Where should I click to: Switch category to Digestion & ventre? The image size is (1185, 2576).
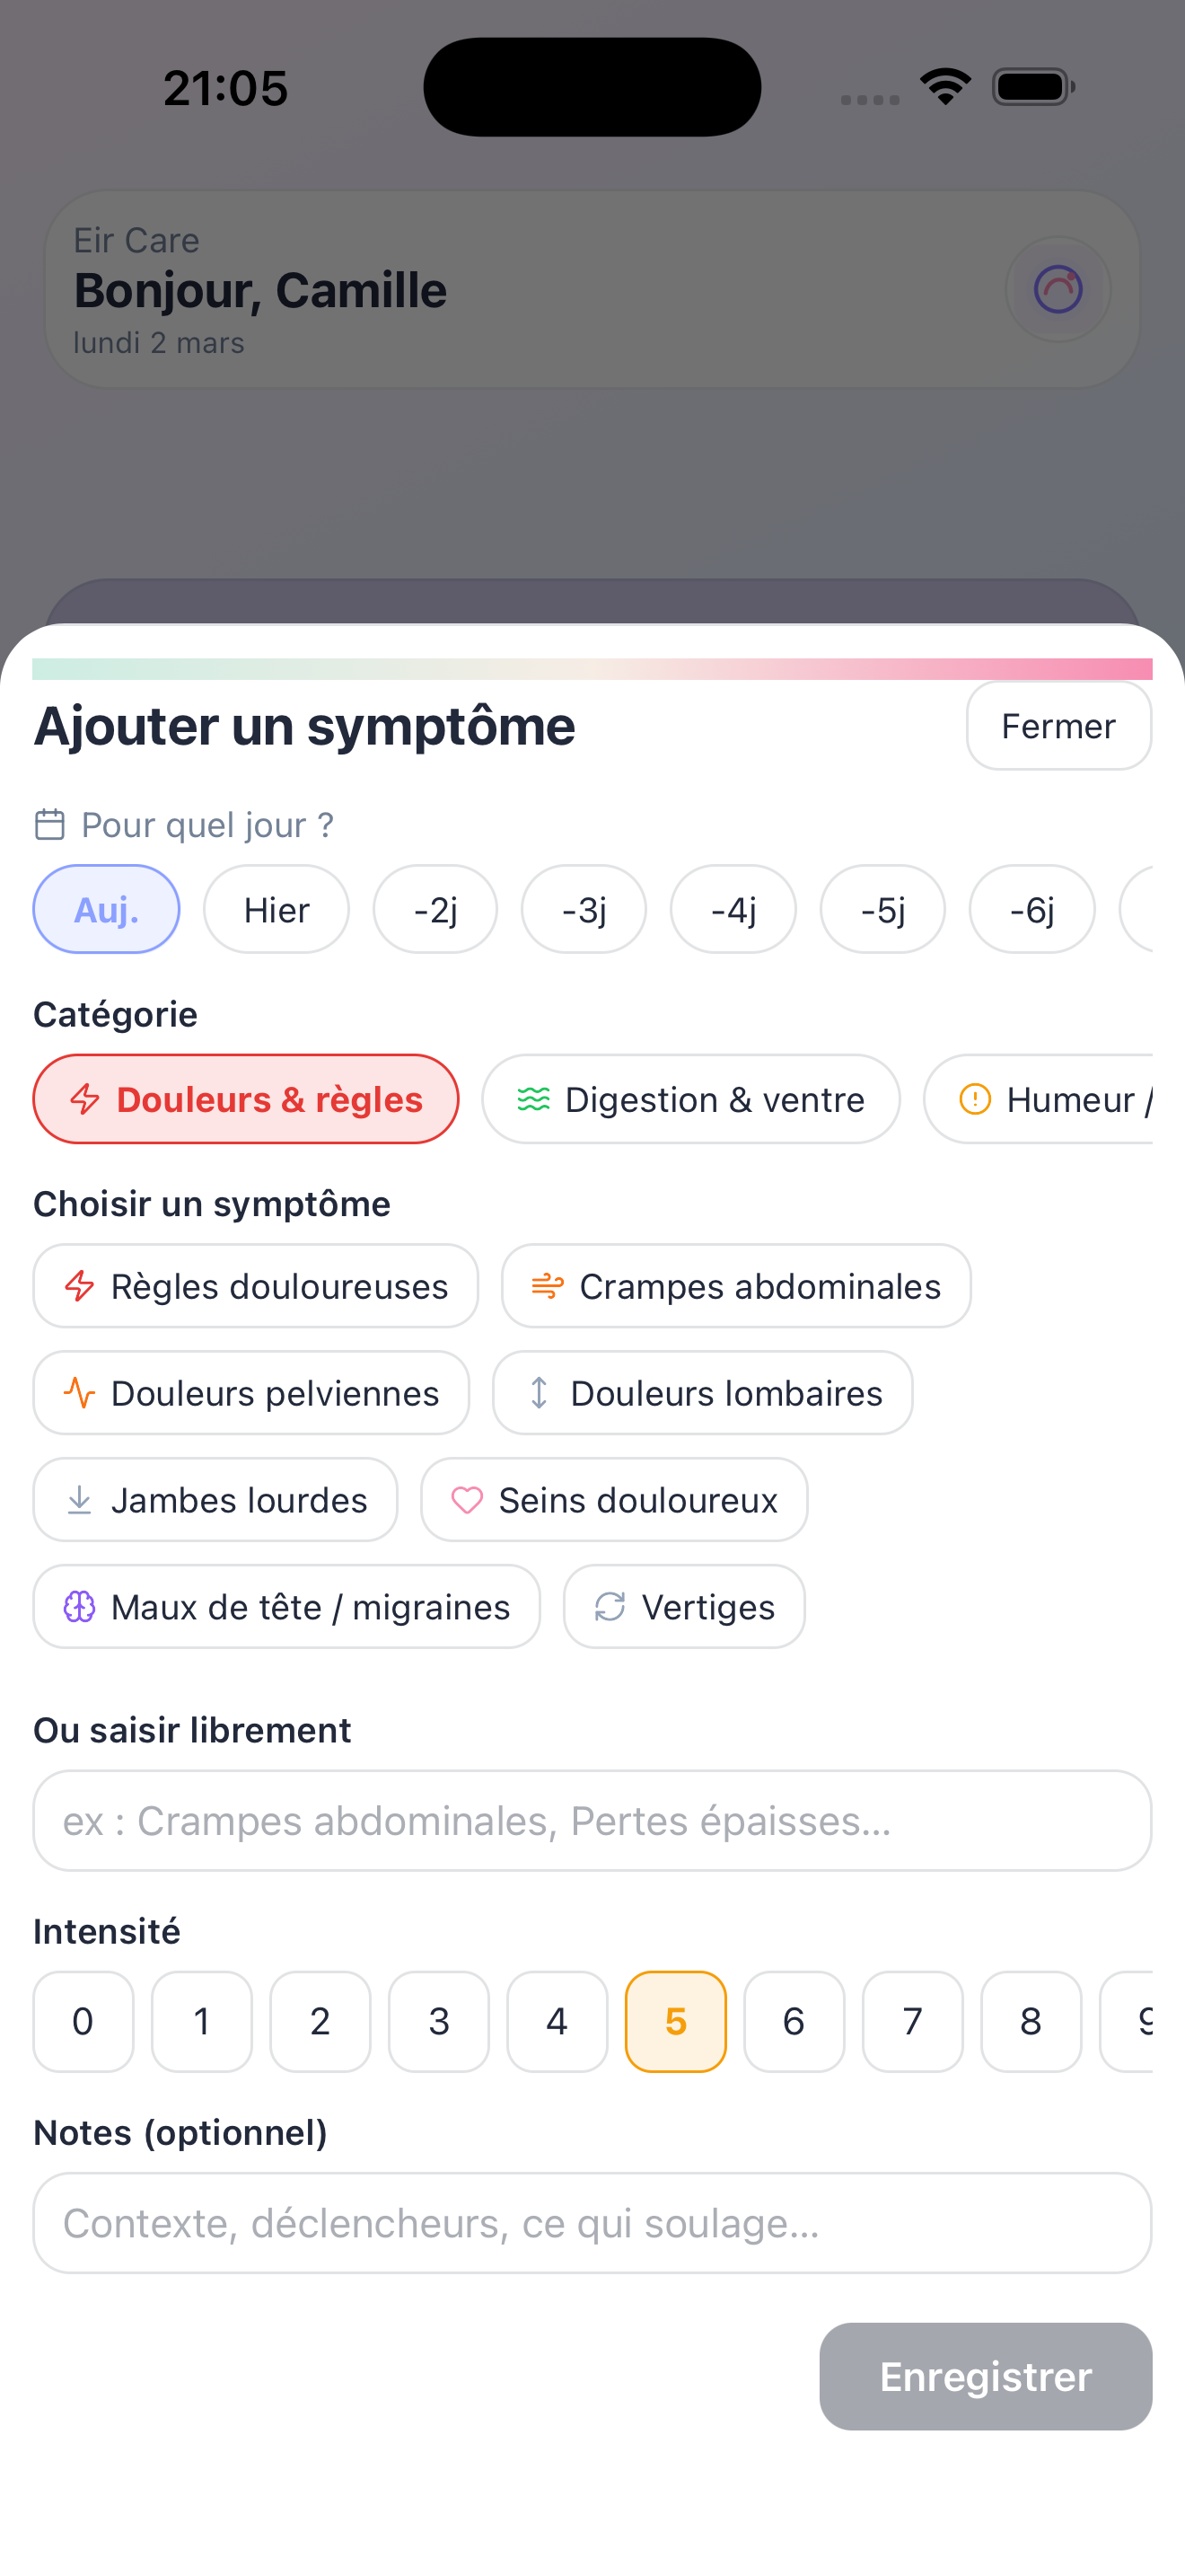pos(690,1098)
